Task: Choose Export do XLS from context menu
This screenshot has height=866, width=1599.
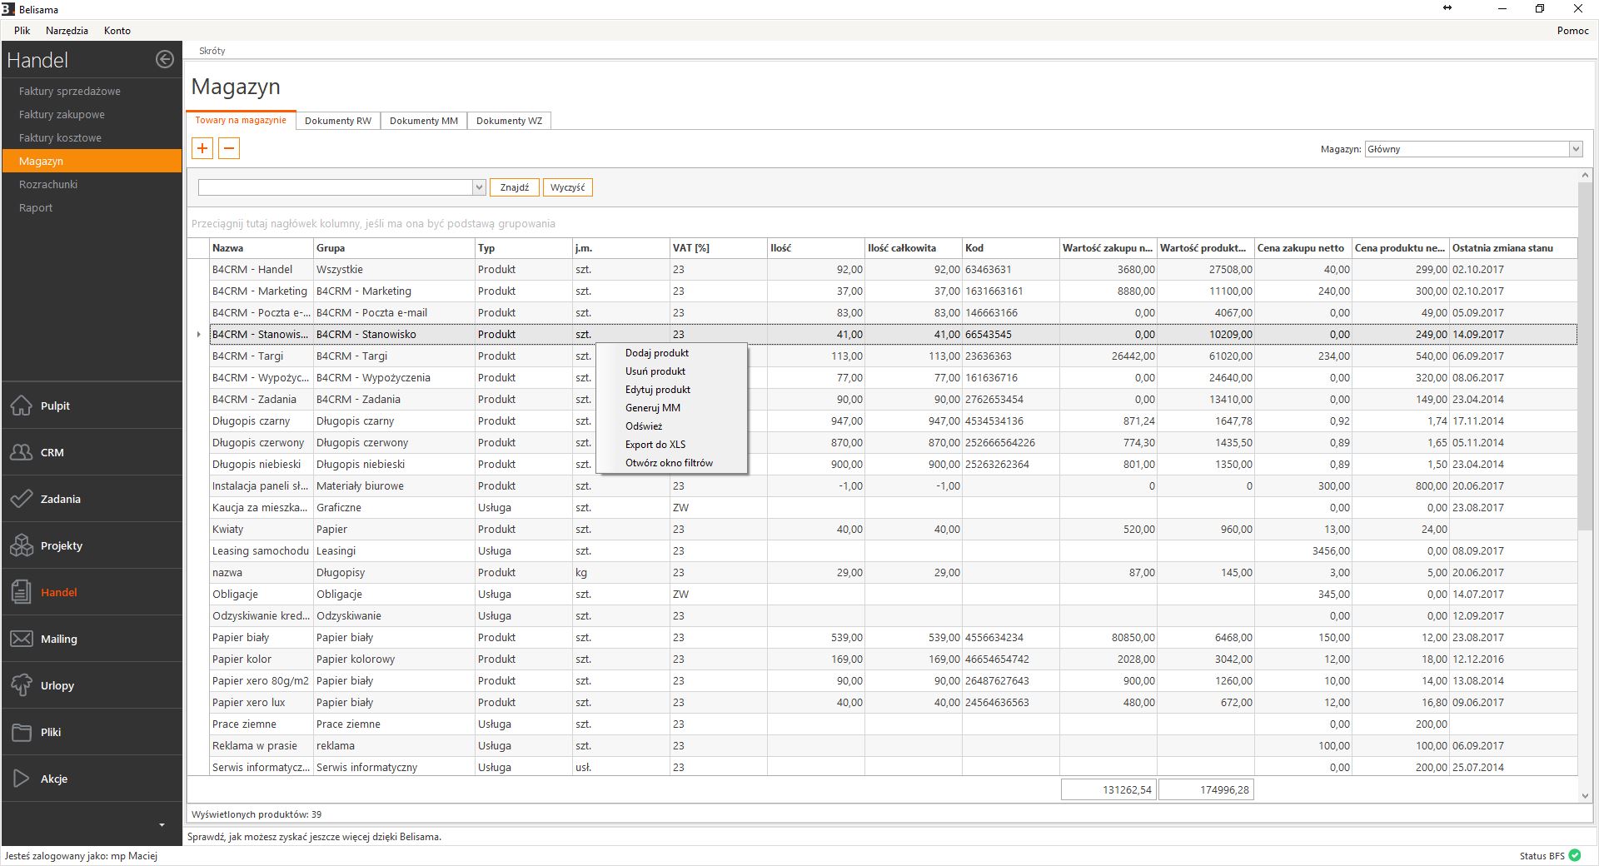Action: (x=655, y=445)
